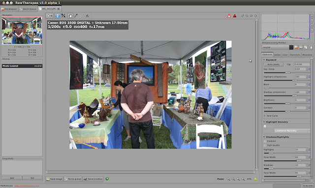Reset Brightness to default

(x=310, y=100)
